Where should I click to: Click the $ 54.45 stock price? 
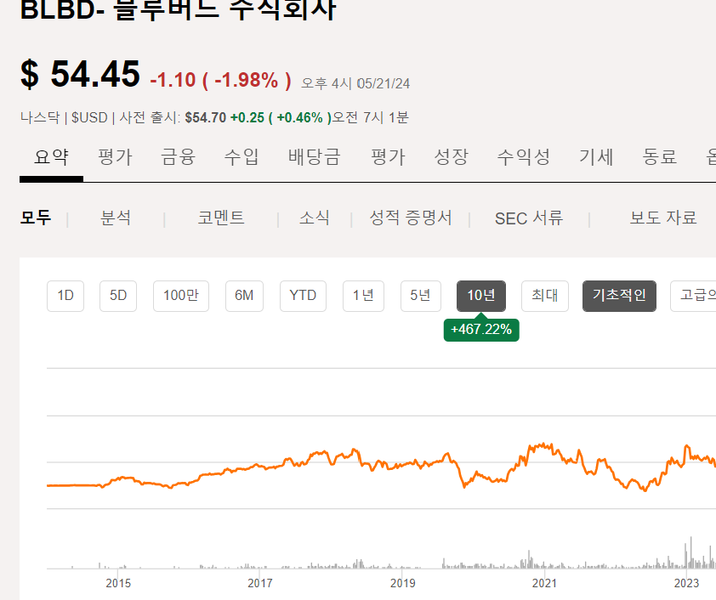(x=81, y=74)
